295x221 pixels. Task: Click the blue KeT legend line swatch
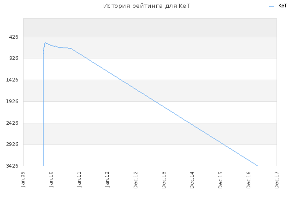pos(271,6)
